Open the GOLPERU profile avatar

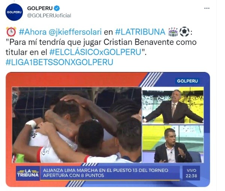click(x=14, y=12)
